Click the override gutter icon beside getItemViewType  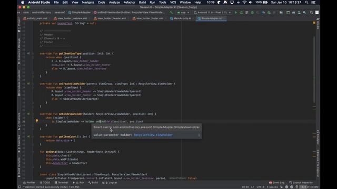click(28, 54)
